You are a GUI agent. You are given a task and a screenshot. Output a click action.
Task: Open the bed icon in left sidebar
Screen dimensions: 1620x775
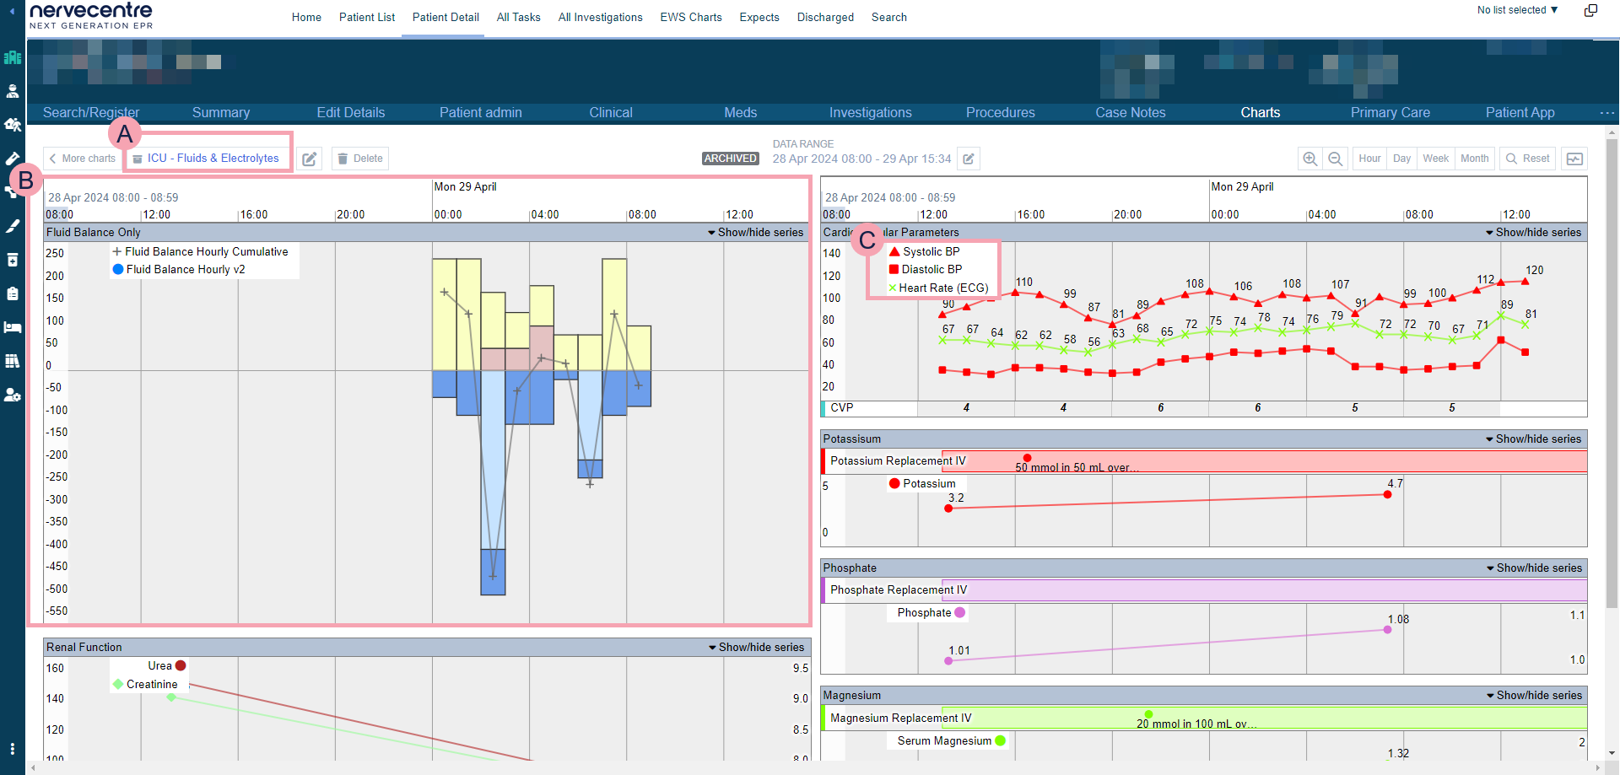point(13,327)
